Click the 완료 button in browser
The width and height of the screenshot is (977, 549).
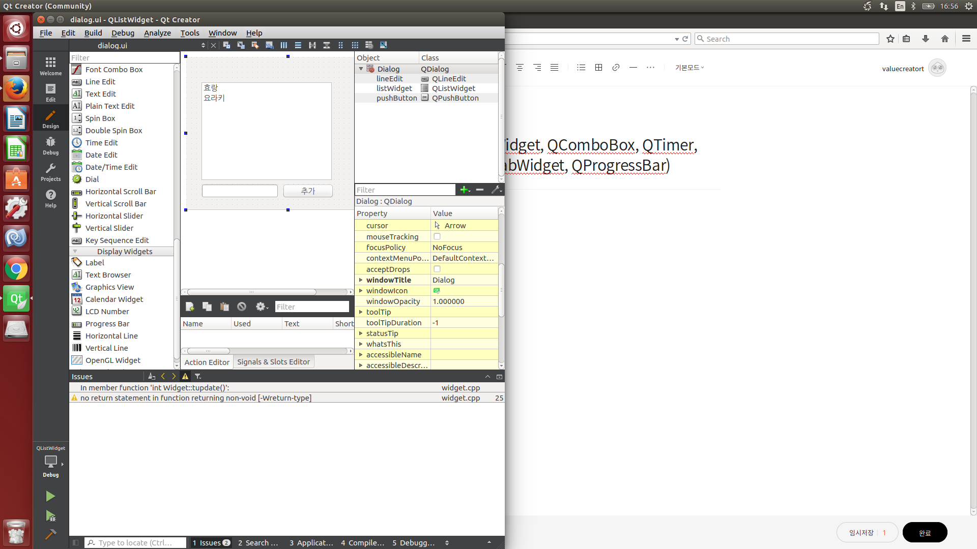925,532
